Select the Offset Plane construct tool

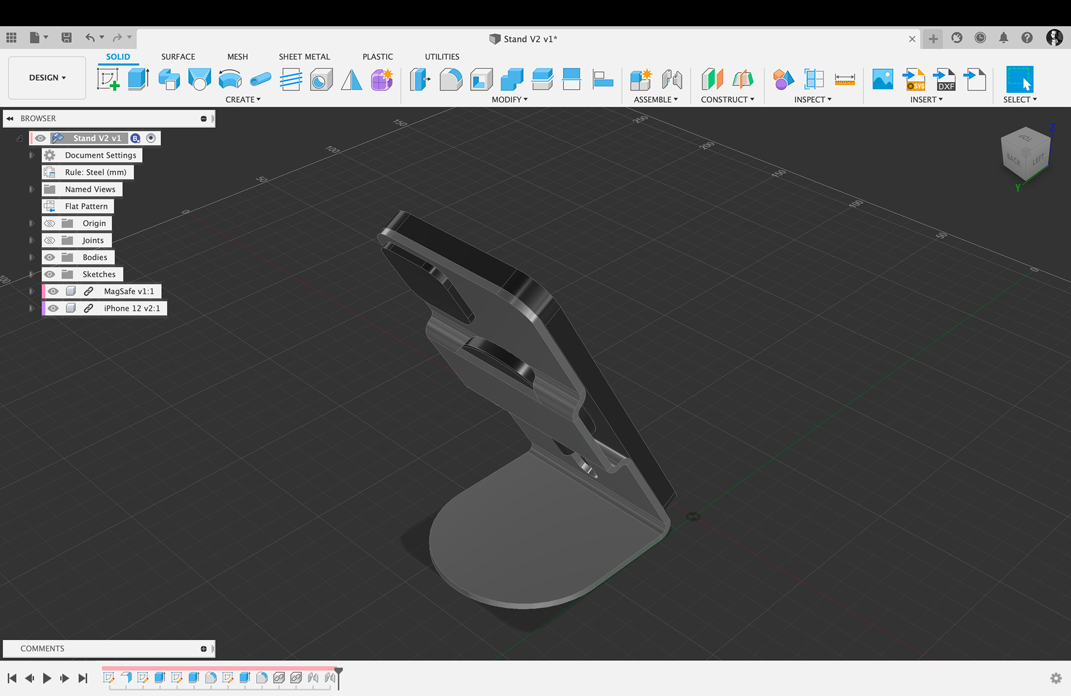pyautogui.click(x=712, y=79)
